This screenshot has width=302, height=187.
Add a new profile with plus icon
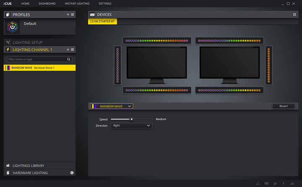click(x=68, y=15)
